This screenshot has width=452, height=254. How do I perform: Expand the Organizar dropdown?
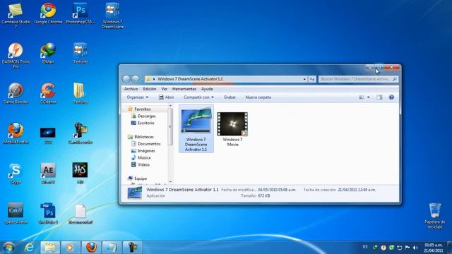tap(138, 97)
